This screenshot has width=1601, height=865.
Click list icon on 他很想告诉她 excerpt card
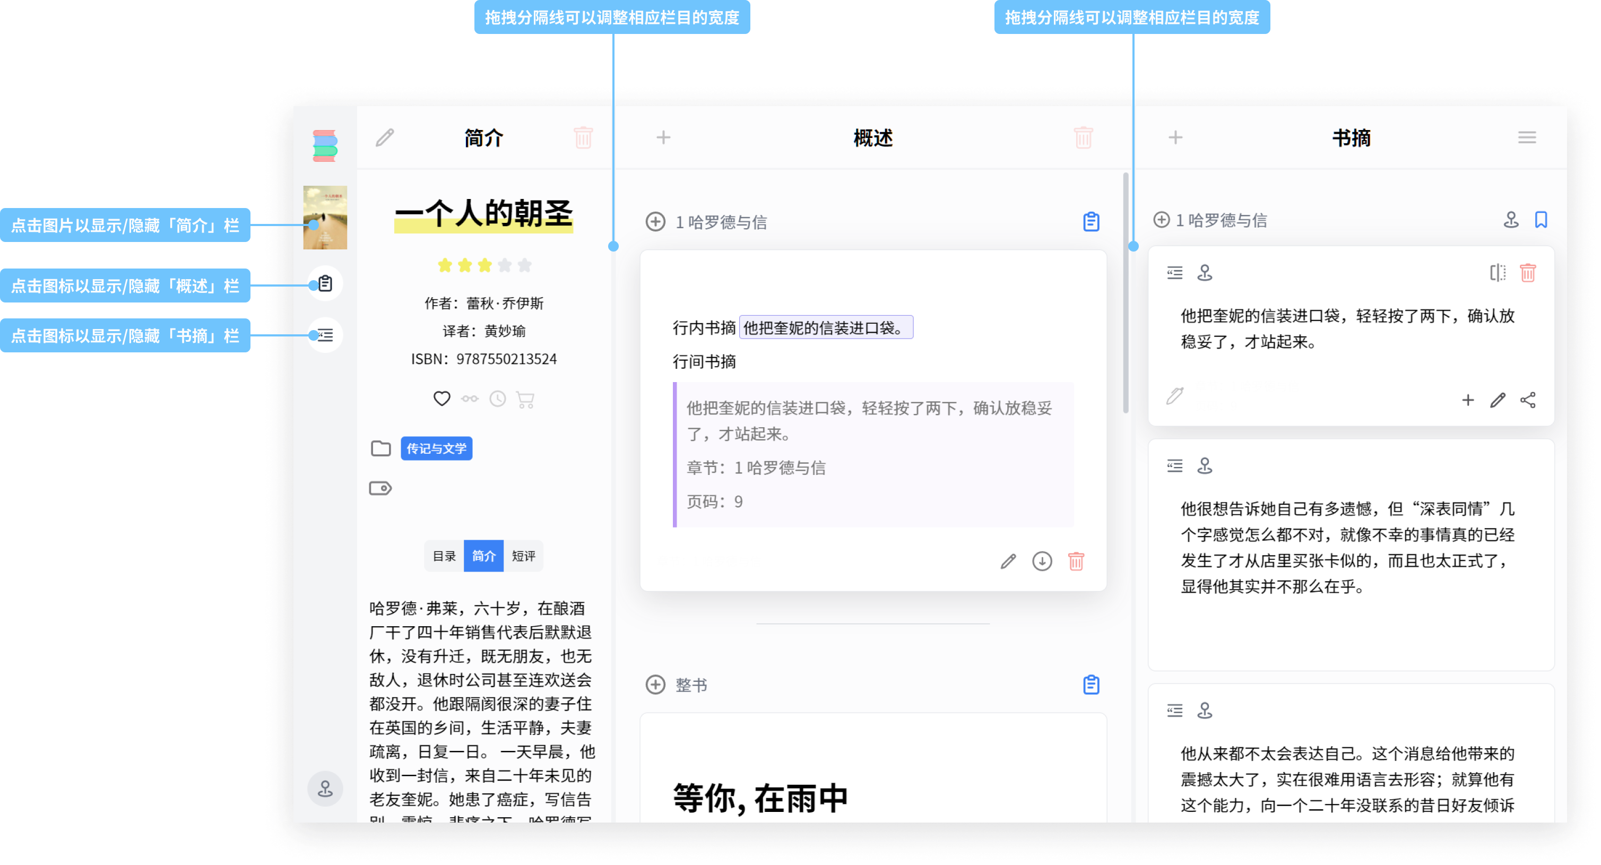point(1175,466)
